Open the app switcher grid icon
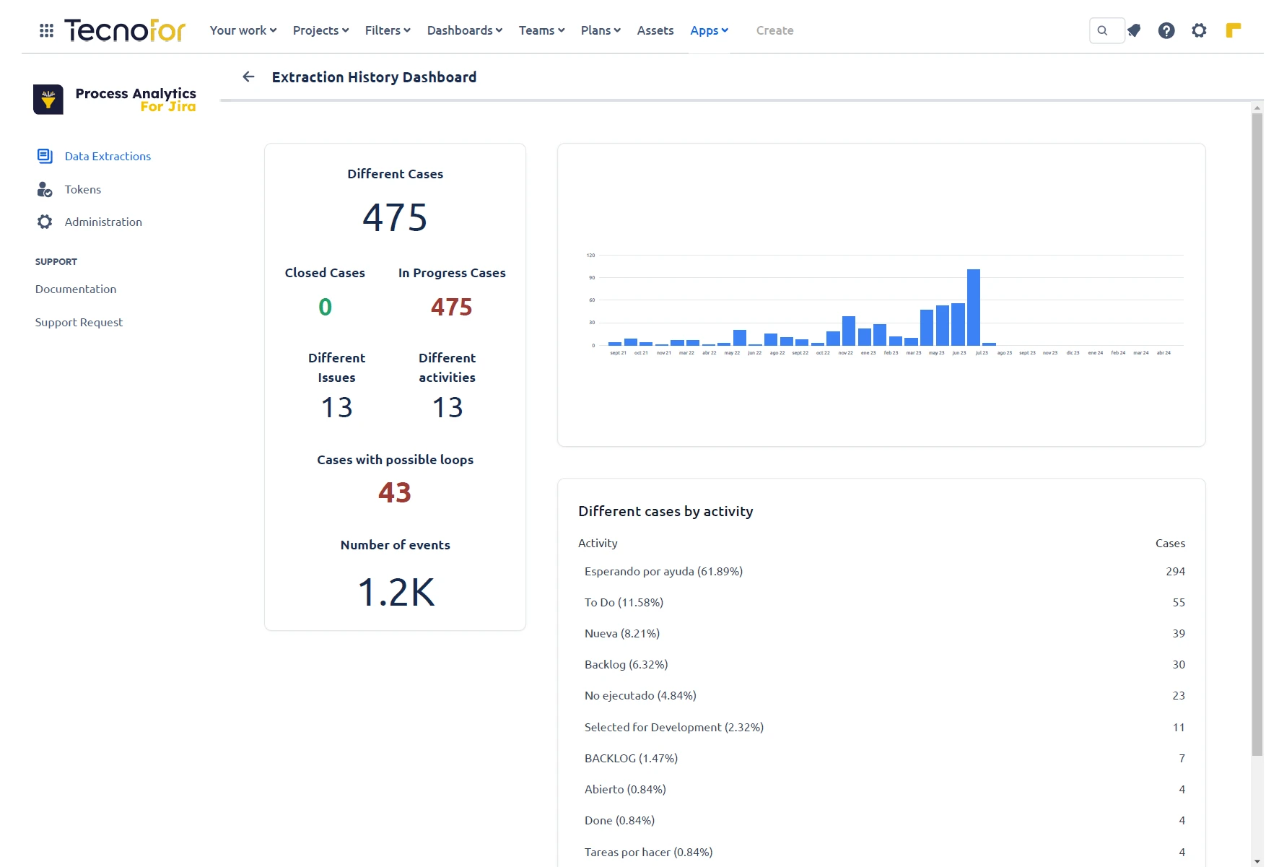 (46, 30)
